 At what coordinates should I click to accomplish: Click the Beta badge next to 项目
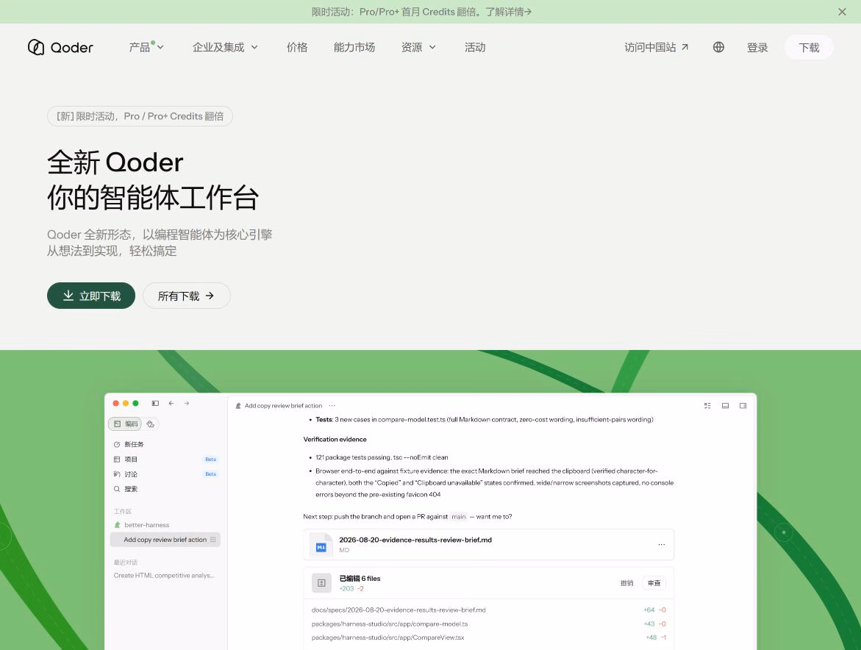[x=211, y=459]
